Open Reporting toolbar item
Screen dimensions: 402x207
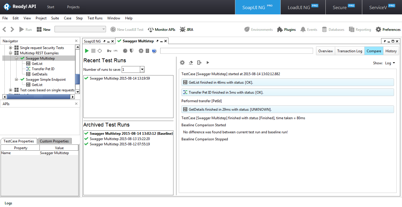coord(360,29)
